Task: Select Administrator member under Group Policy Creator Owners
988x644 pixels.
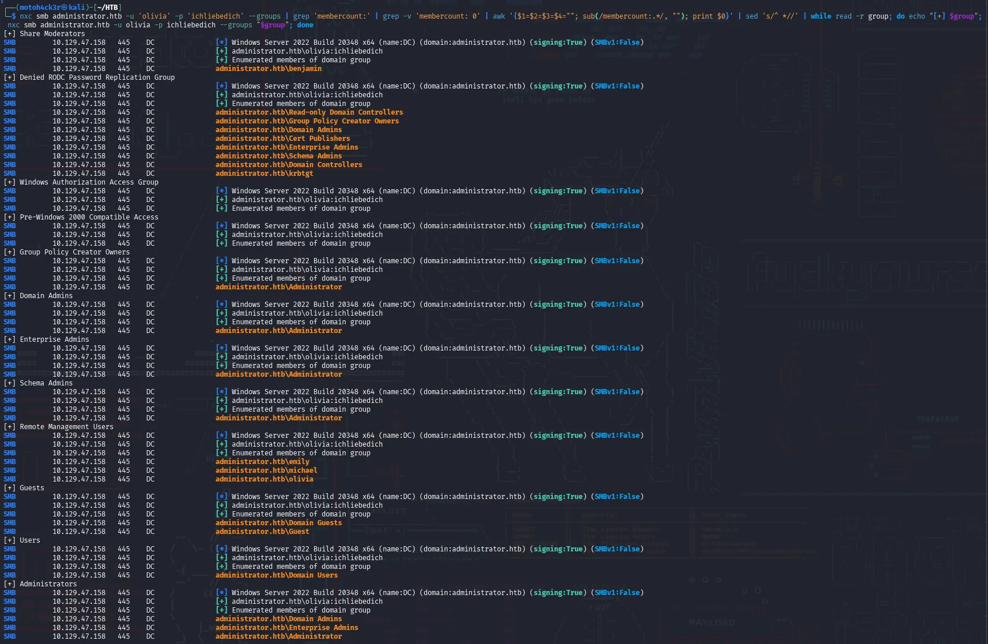Action: tap(278, 287)
